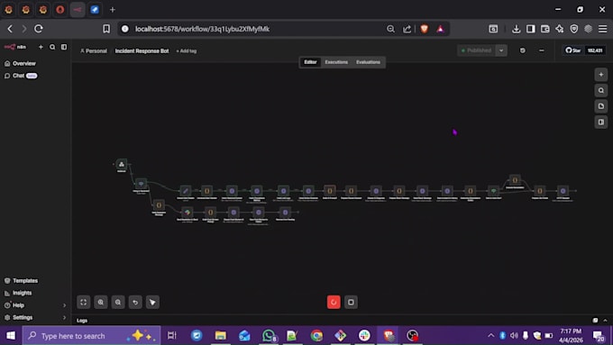613x345 pixels.
Task: Open browser downloads
Action: point(516,29)
